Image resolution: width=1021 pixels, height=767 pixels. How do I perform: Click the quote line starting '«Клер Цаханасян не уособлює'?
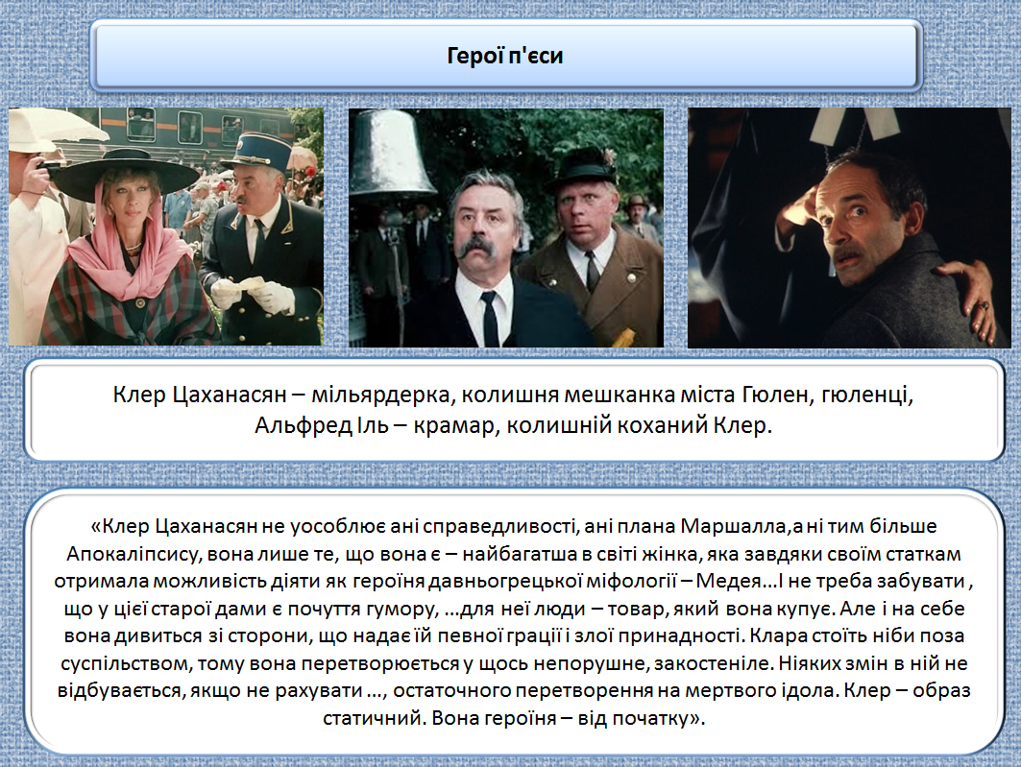pos(514,526)
